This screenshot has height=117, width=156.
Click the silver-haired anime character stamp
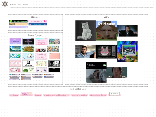click(x=54, y=41)
